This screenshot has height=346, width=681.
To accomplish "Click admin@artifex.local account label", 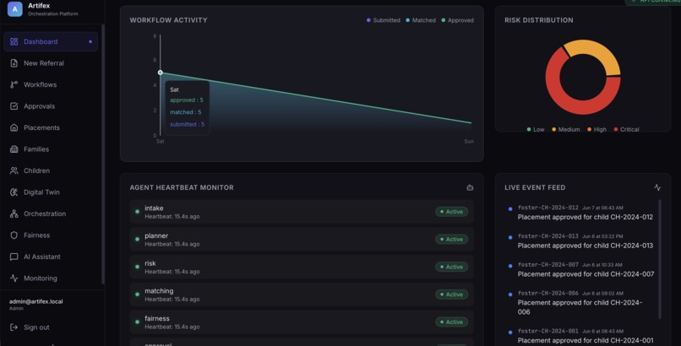I will [x=36, y=301].
